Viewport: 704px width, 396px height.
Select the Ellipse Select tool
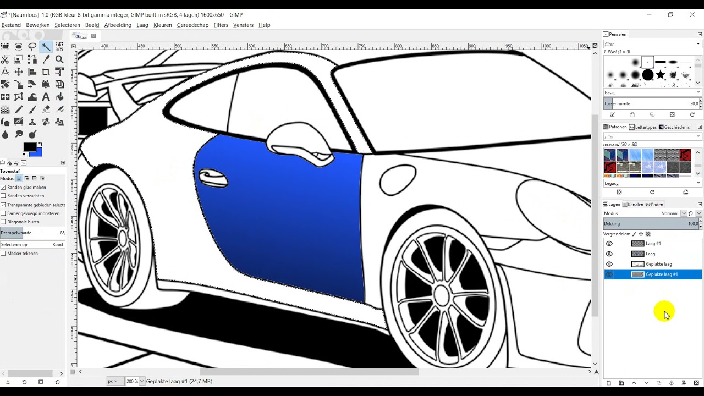(19, 46)
